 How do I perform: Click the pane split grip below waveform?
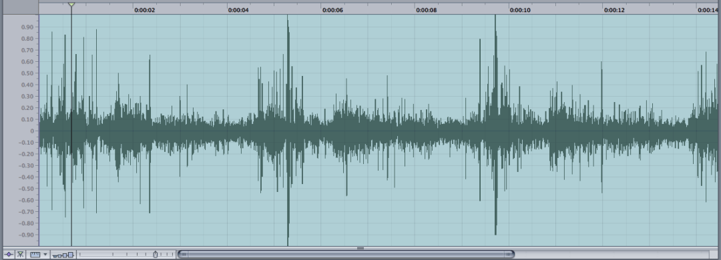pos(360,248)
